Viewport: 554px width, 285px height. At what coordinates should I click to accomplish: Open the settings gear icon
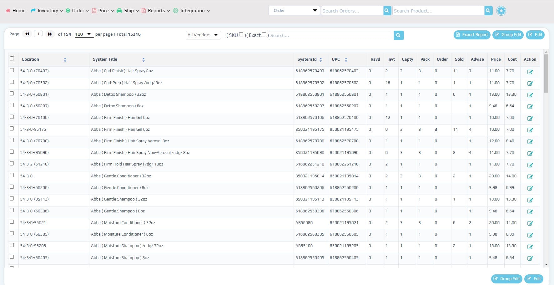501,11
